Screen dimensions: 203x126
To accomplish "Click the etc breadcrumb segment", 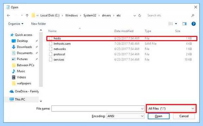I will click(119, 15).
